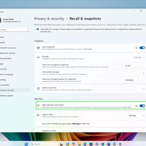The width and height of the screenshot is (146, 146).
Task: Click the Filter sensitive information funnel icon
Action: [38, 106]
